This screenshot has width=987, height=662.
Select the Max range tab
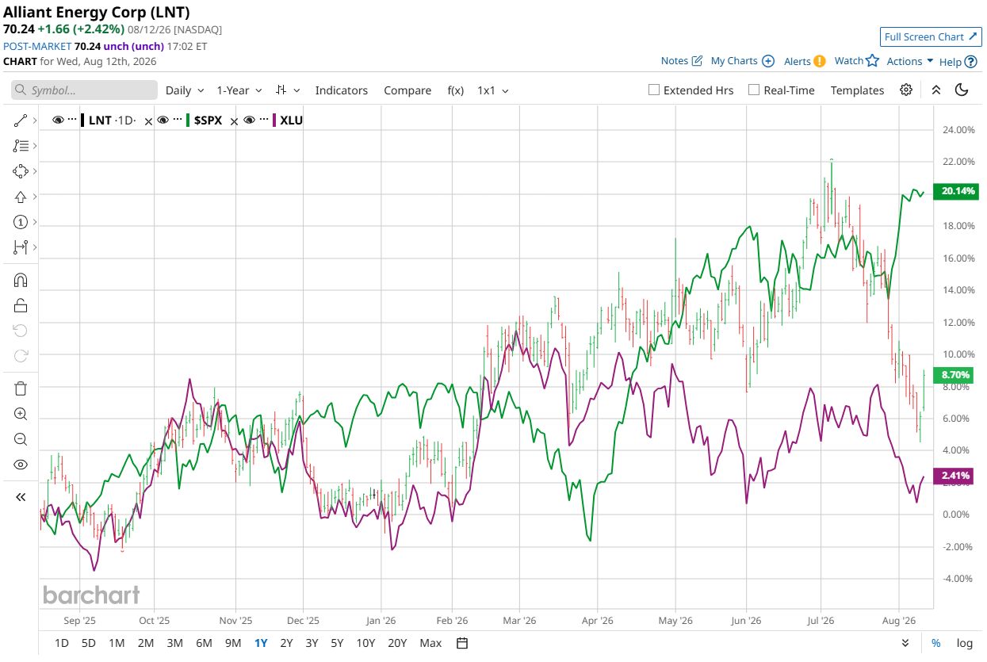[x=430, y=643]
